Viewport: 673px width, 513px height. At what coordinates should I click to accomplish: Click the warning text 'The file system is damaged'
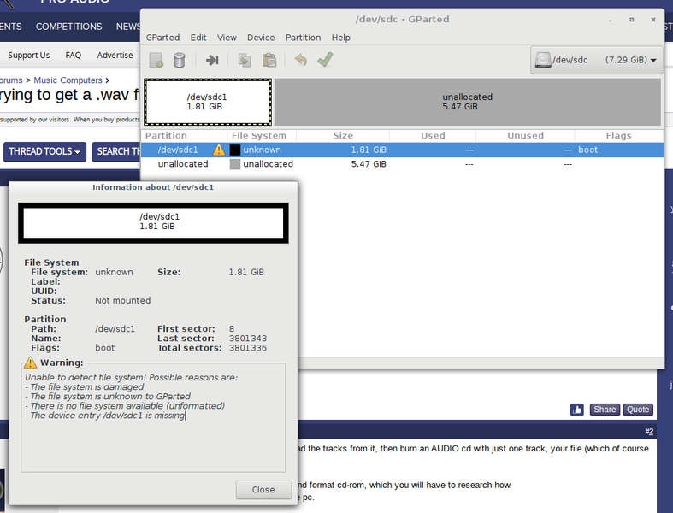point(85,386)
